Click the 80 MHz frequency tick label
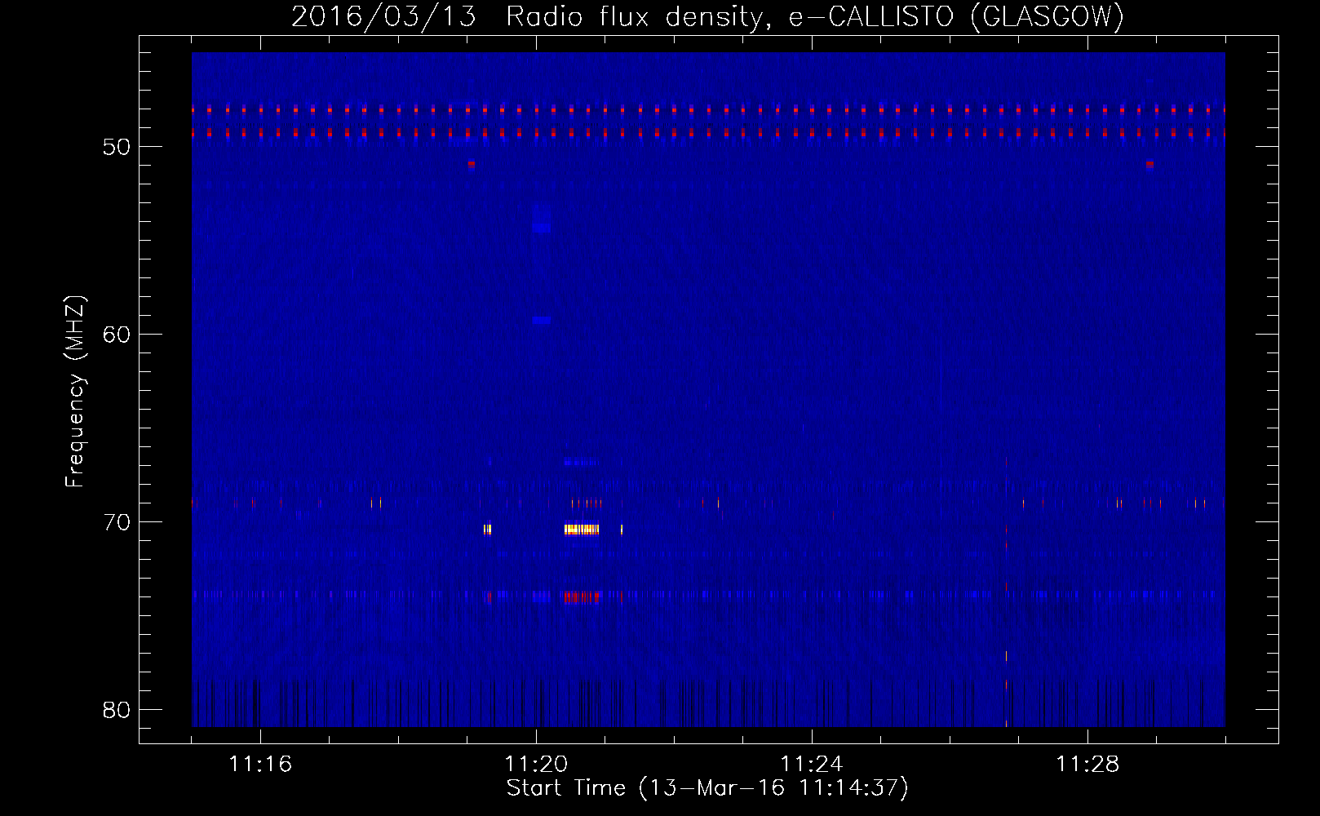The width and height of the screenshot is (1320, 816). point(117,710)
